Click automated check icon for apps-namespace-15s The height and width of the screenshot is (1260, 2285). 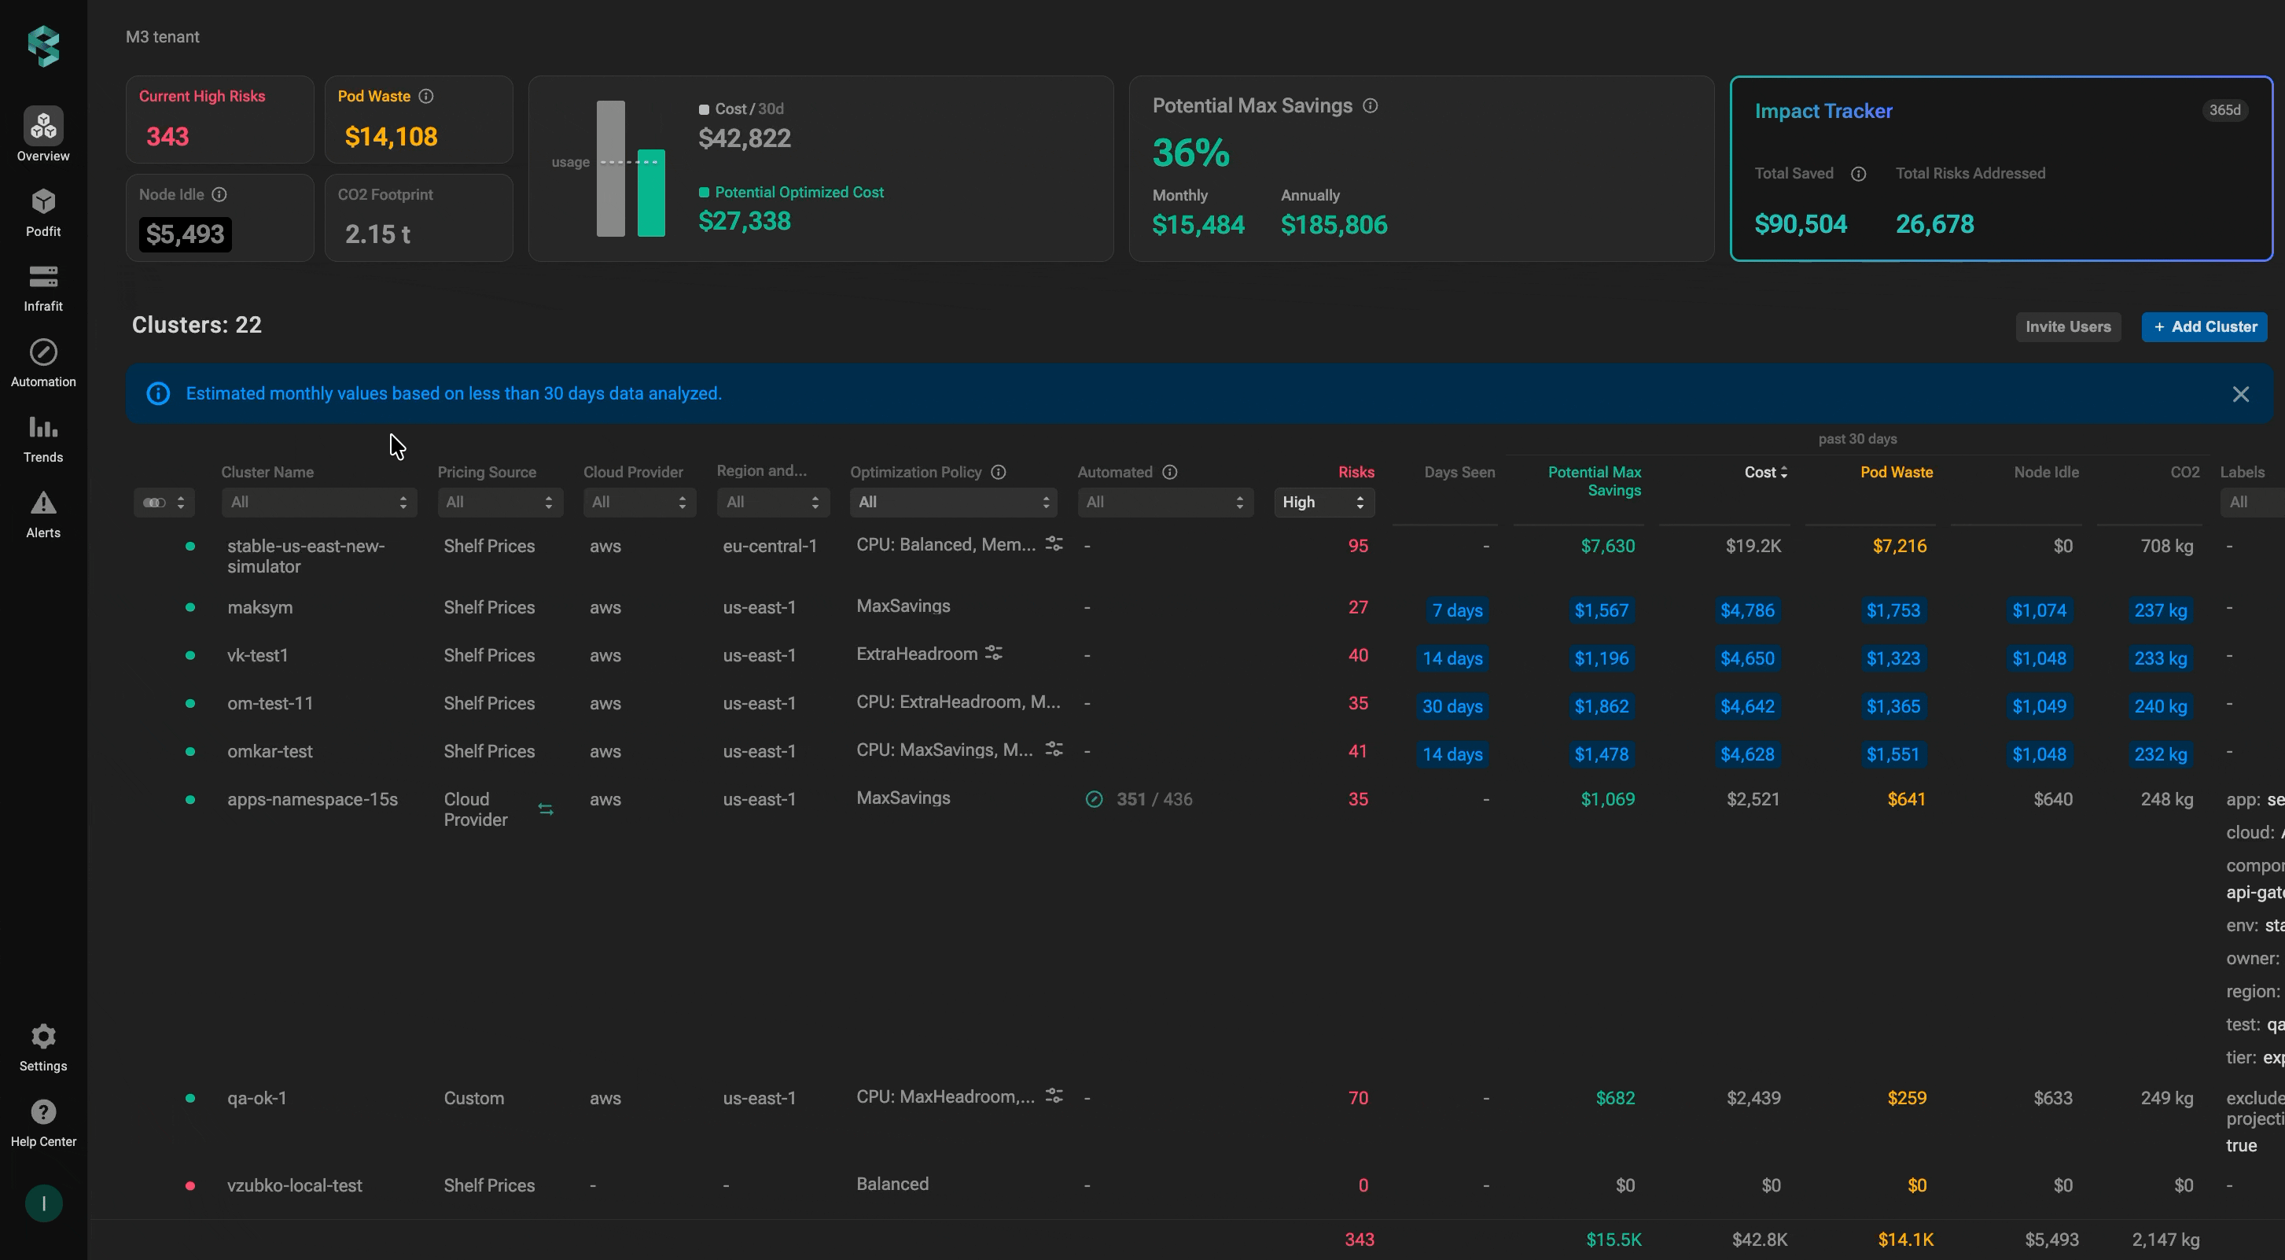(x=1095, y=799)
